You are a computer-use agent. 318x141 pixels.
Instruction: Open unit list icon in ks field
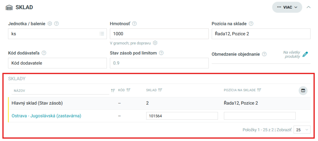(x=102, y=34)
